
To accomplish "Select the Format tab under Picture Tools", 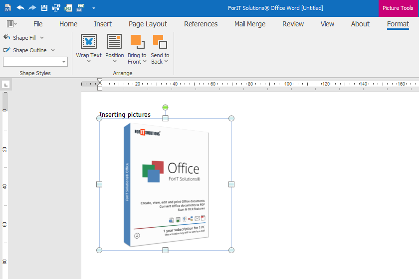I will 398,24.
